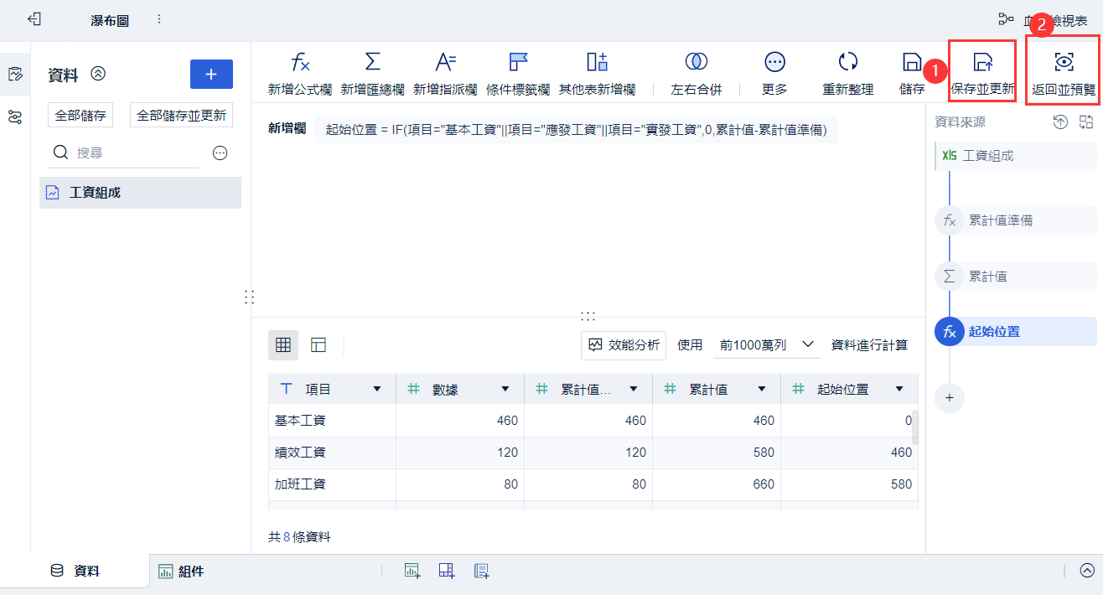This screenshot has width=1103, height=595.
Task: Click the 580 cell in 績效工資 row
Action: (x=717, y=453)
